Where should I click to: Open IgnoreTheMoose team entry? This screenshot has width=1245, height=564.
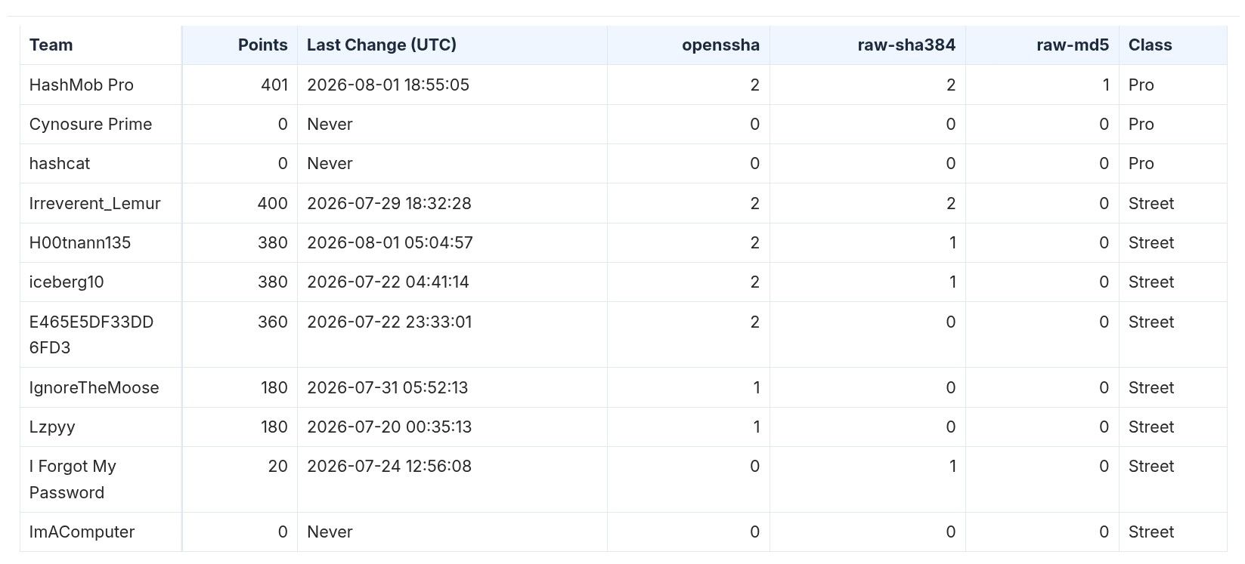(x=94, y=387)
